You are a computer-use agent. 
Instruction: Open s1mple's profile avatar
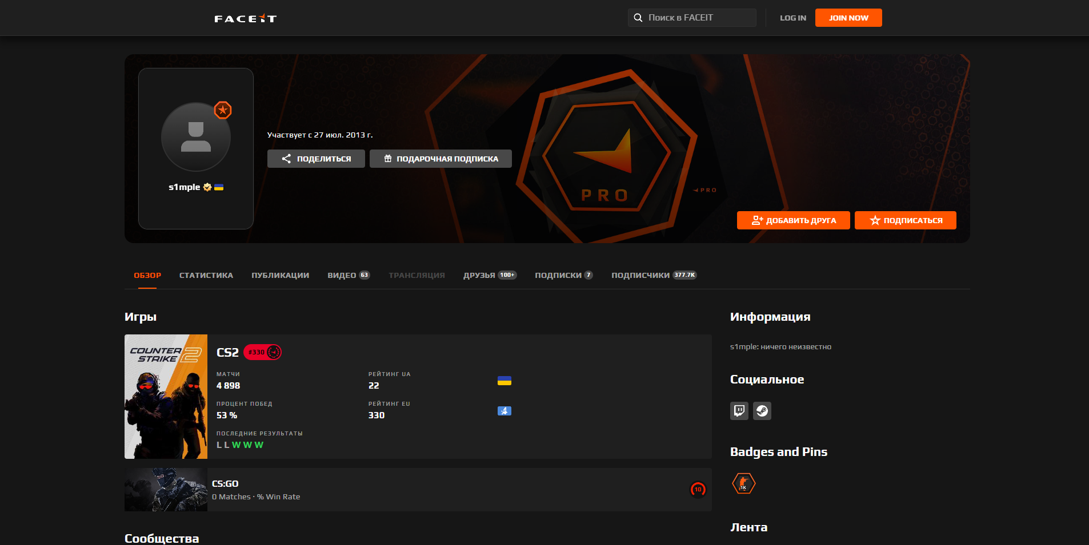click(196, 137)
